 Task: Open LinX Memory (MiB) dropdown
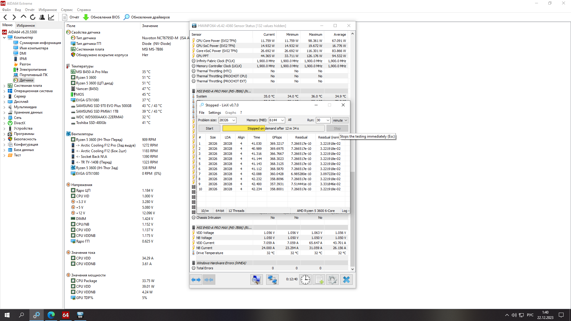(x=282, y=120)
